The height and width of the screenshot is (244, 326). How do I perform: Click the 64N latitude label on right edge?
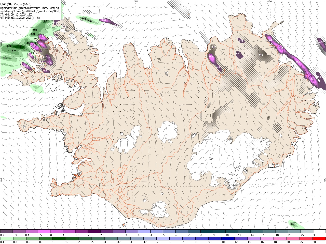tap(325, 179)
